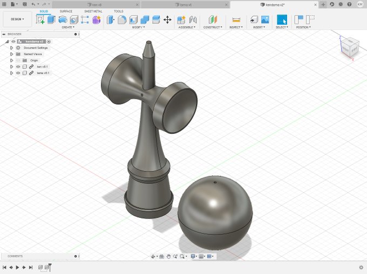This screenshot has height=274, width=367.
Task: Select the Insert Derive icon
Action: 254,19
